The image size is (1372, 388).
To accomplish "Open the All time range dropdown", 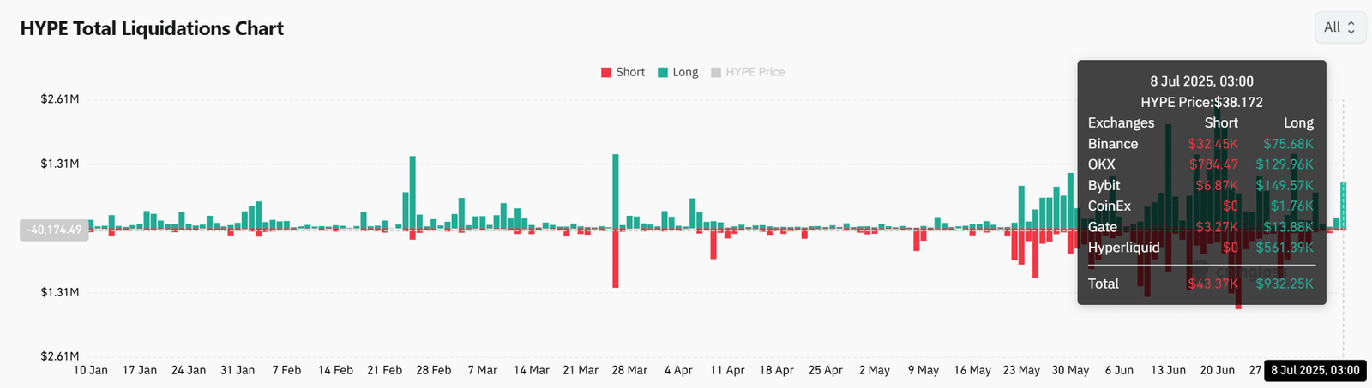I will (x=1339, y=27).
